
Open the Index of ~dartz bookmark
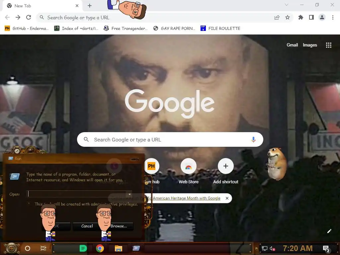click(76, 29)
